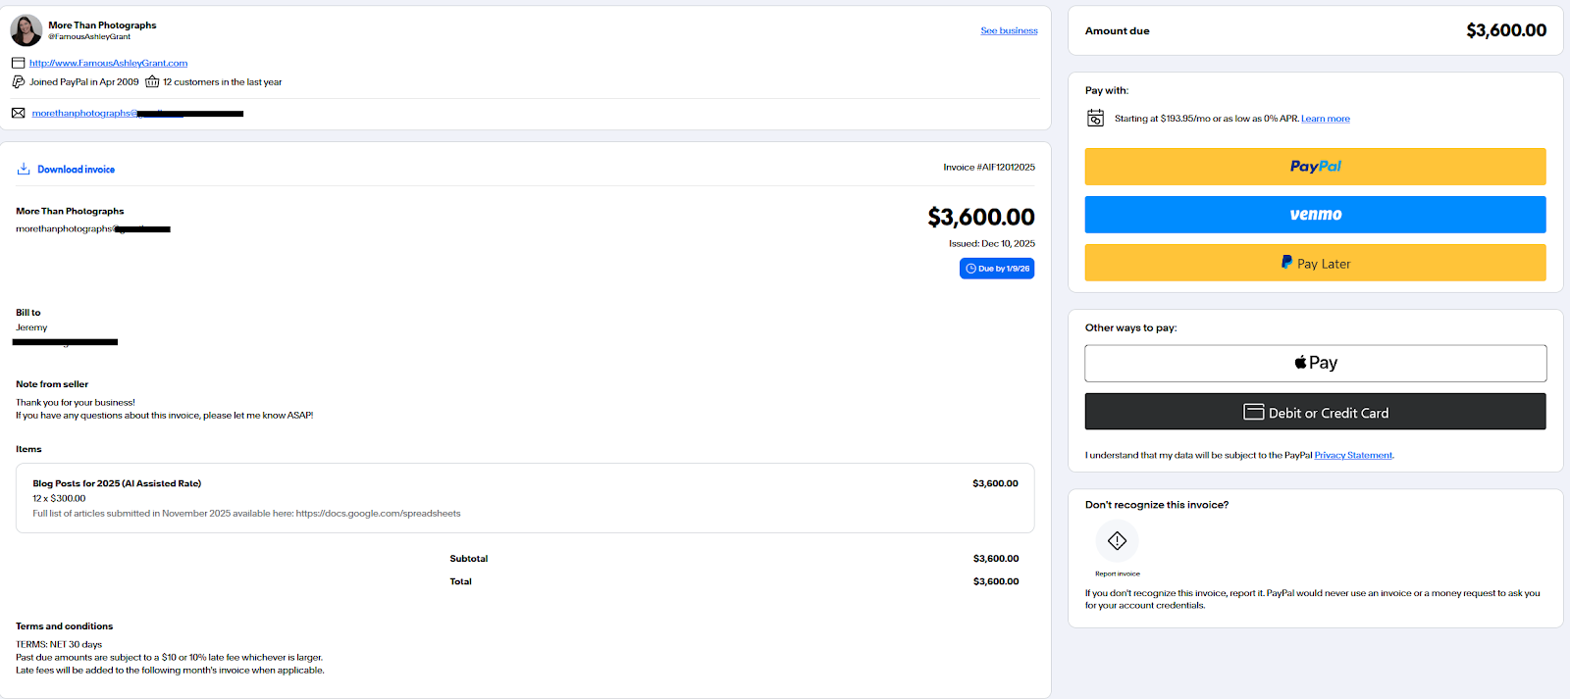Viewport: 1570px width, 699px height.
Task: Click the Bill to name Jeremy
Action: click(31, 327)
